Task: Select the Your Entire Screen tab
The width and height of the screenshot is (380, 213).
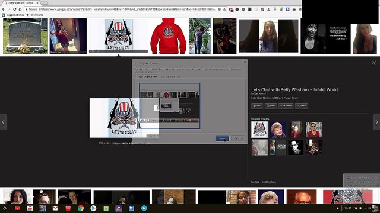Action: (148, 76)
